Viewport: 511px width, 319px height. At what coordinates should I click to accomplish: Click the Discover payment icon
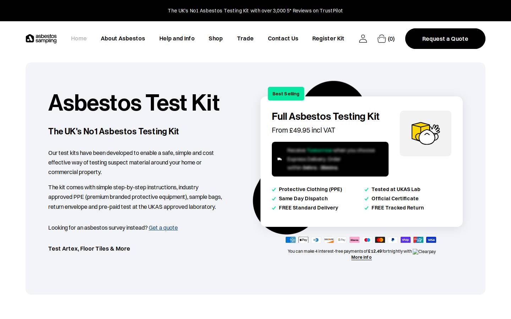329,240
